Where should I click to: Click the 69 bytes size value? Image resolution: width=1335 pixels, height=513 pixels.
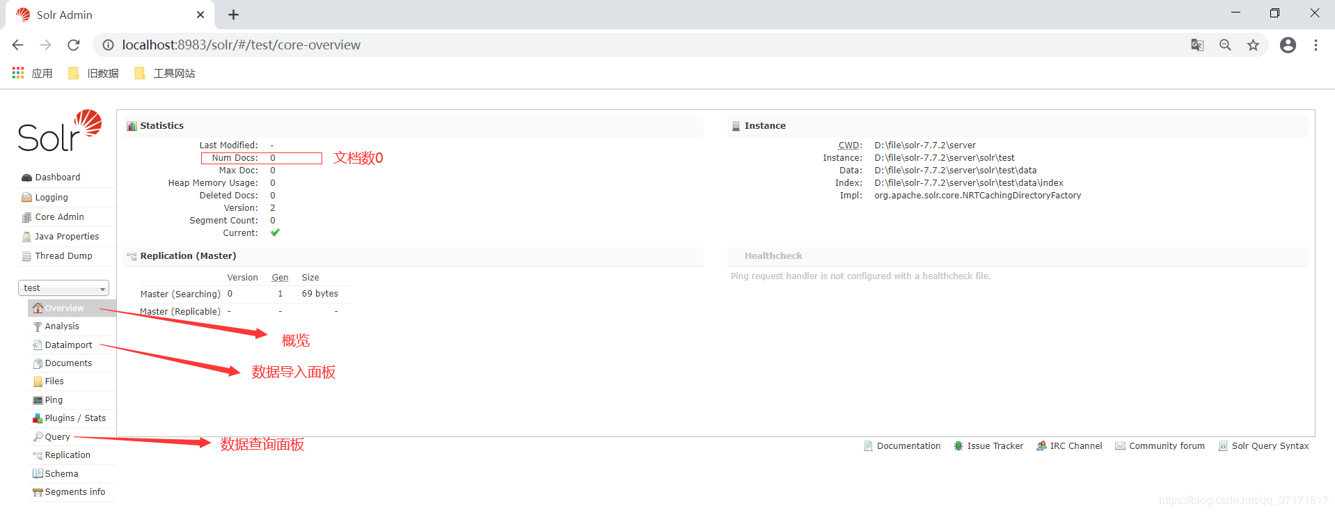[x=319, y=294]
